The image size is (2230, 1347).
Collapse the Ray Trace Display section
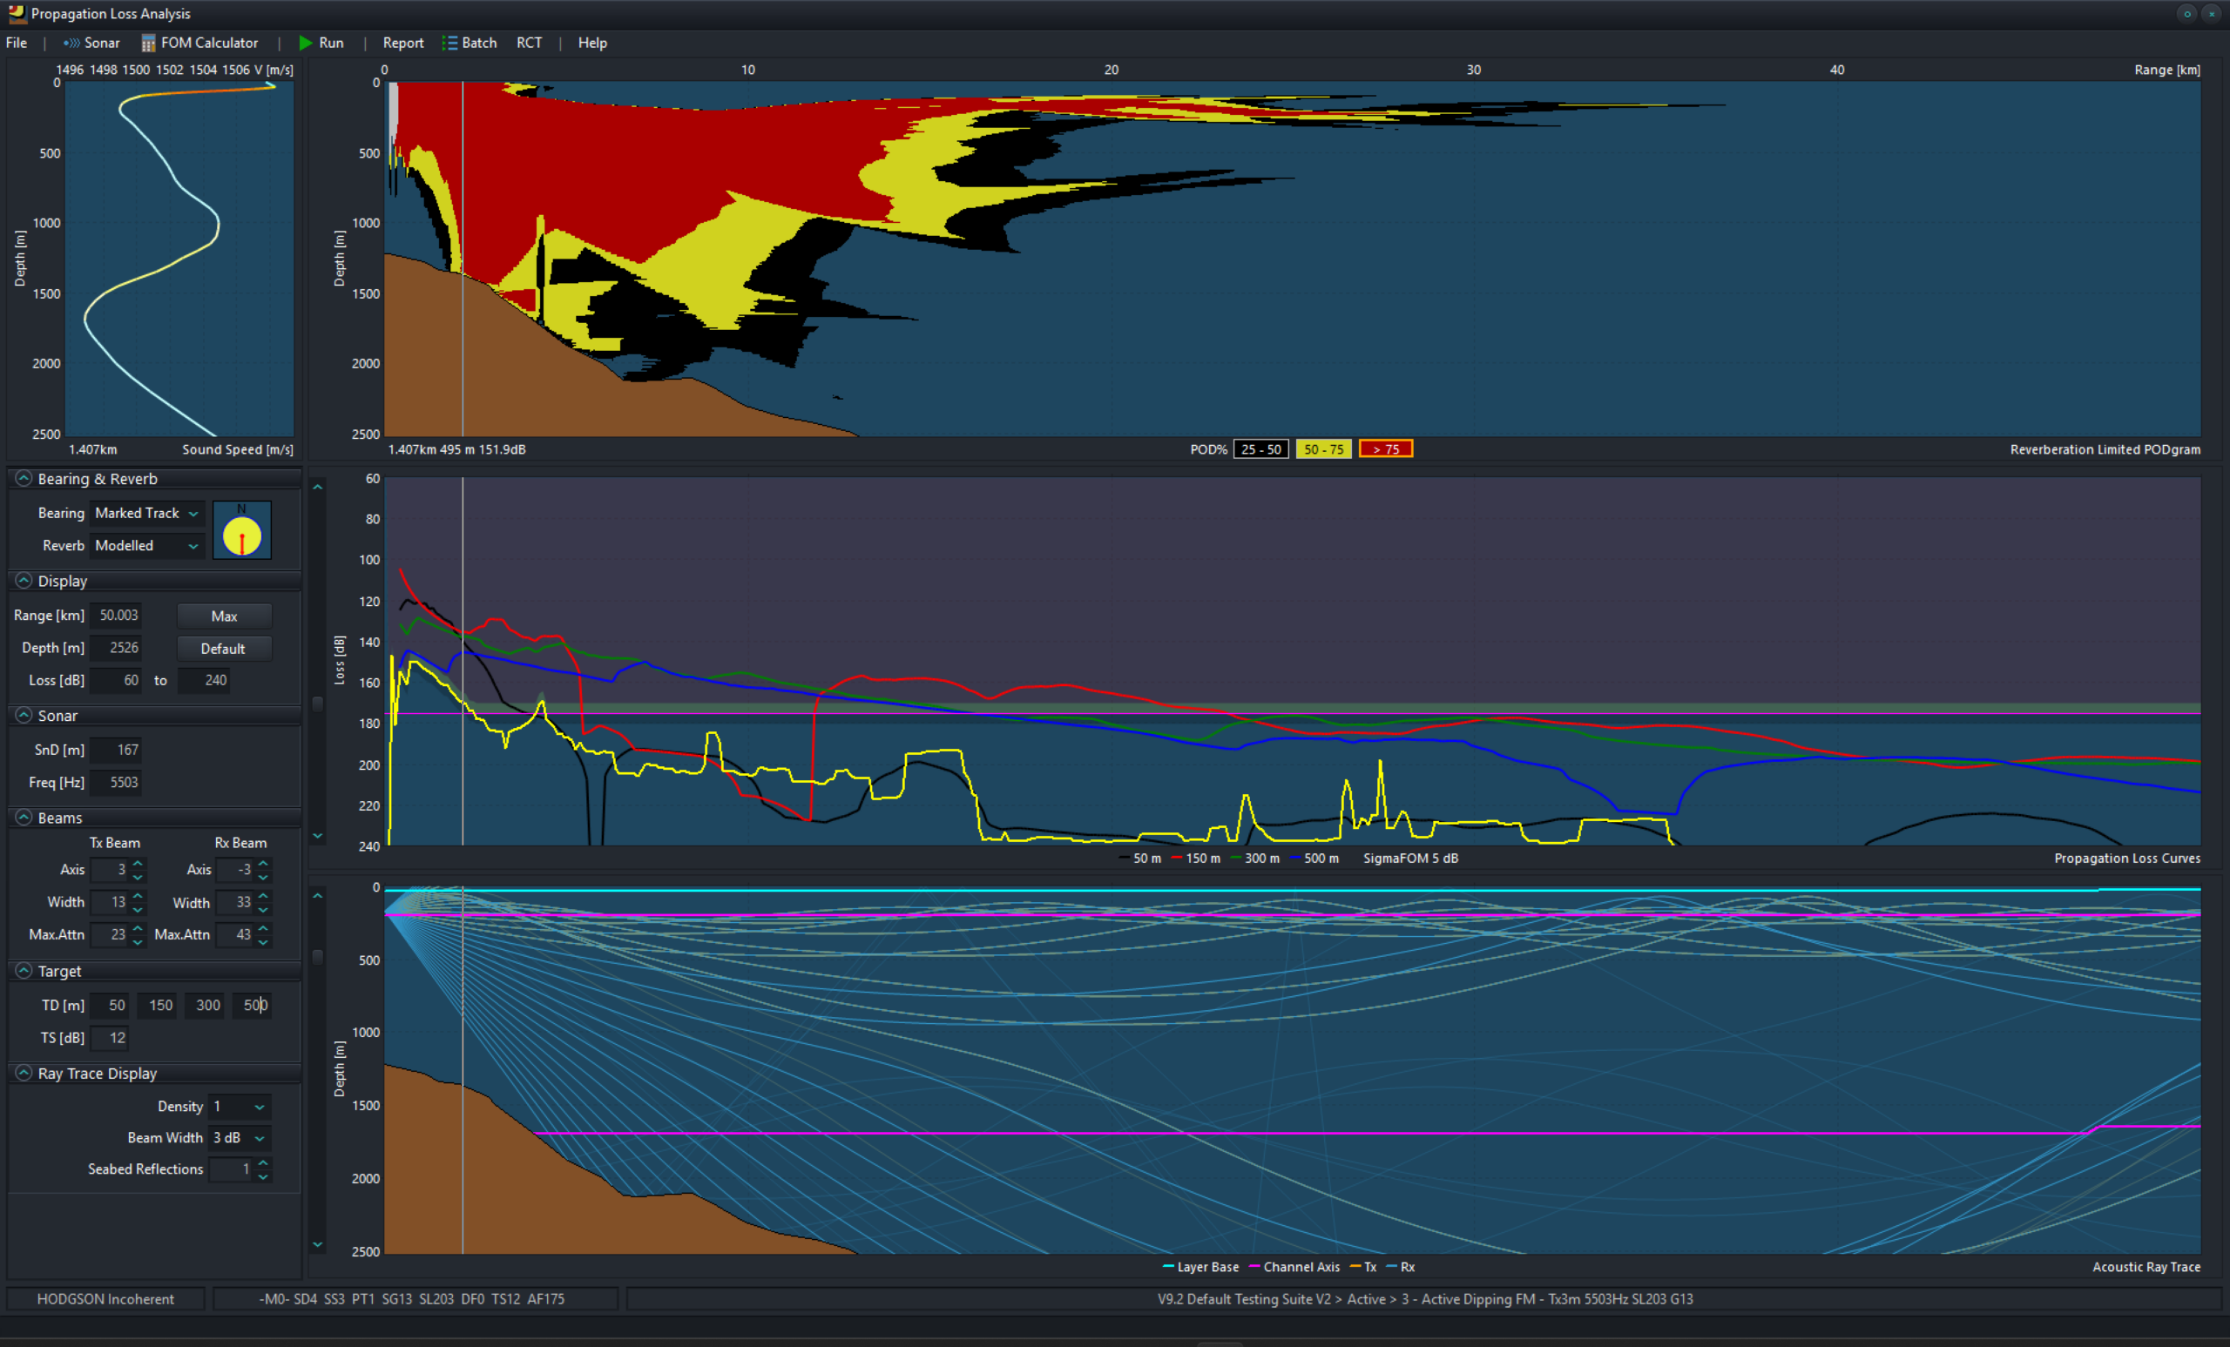pos(24,1073)
